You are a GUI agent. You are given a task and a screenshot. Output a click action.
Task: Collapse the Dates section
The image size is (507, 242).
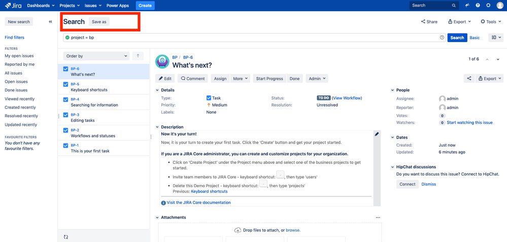click(392, 137)
